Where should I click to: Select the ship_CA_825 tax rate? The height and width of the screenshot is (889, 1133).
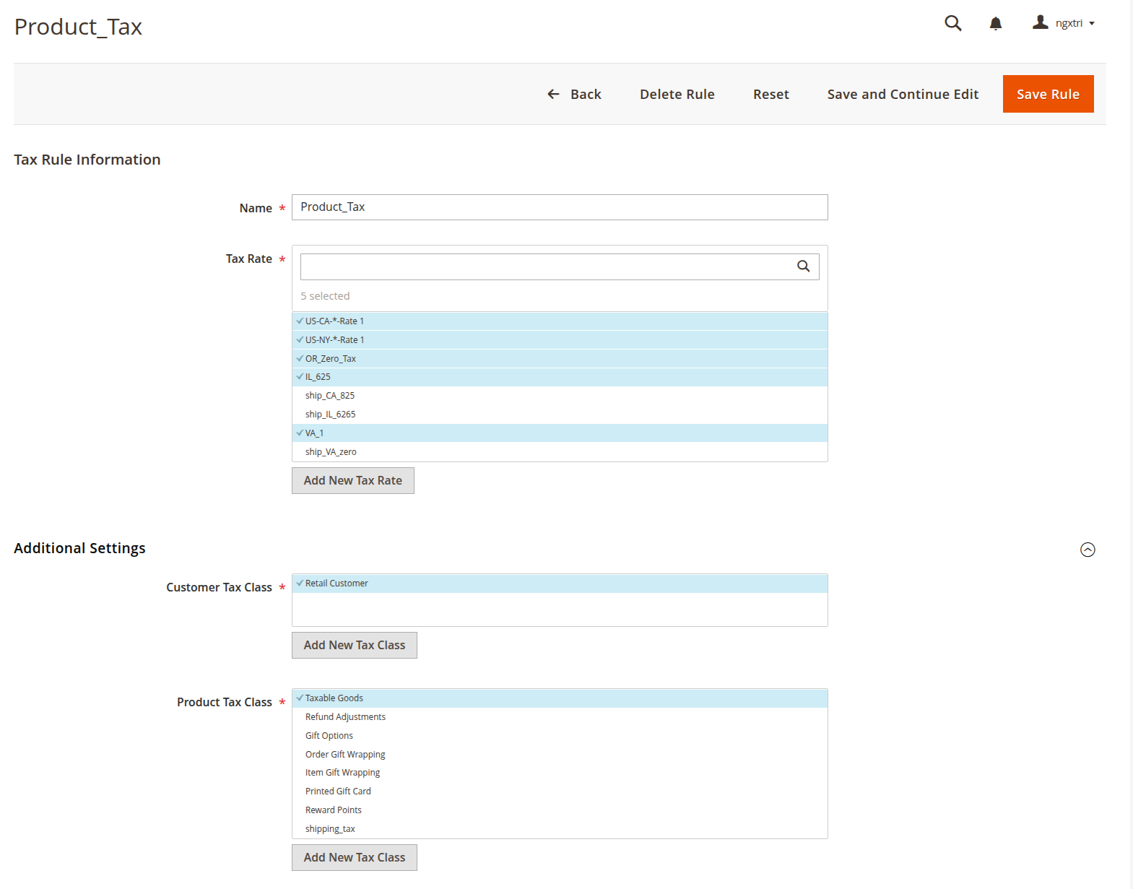pos(330,396)
